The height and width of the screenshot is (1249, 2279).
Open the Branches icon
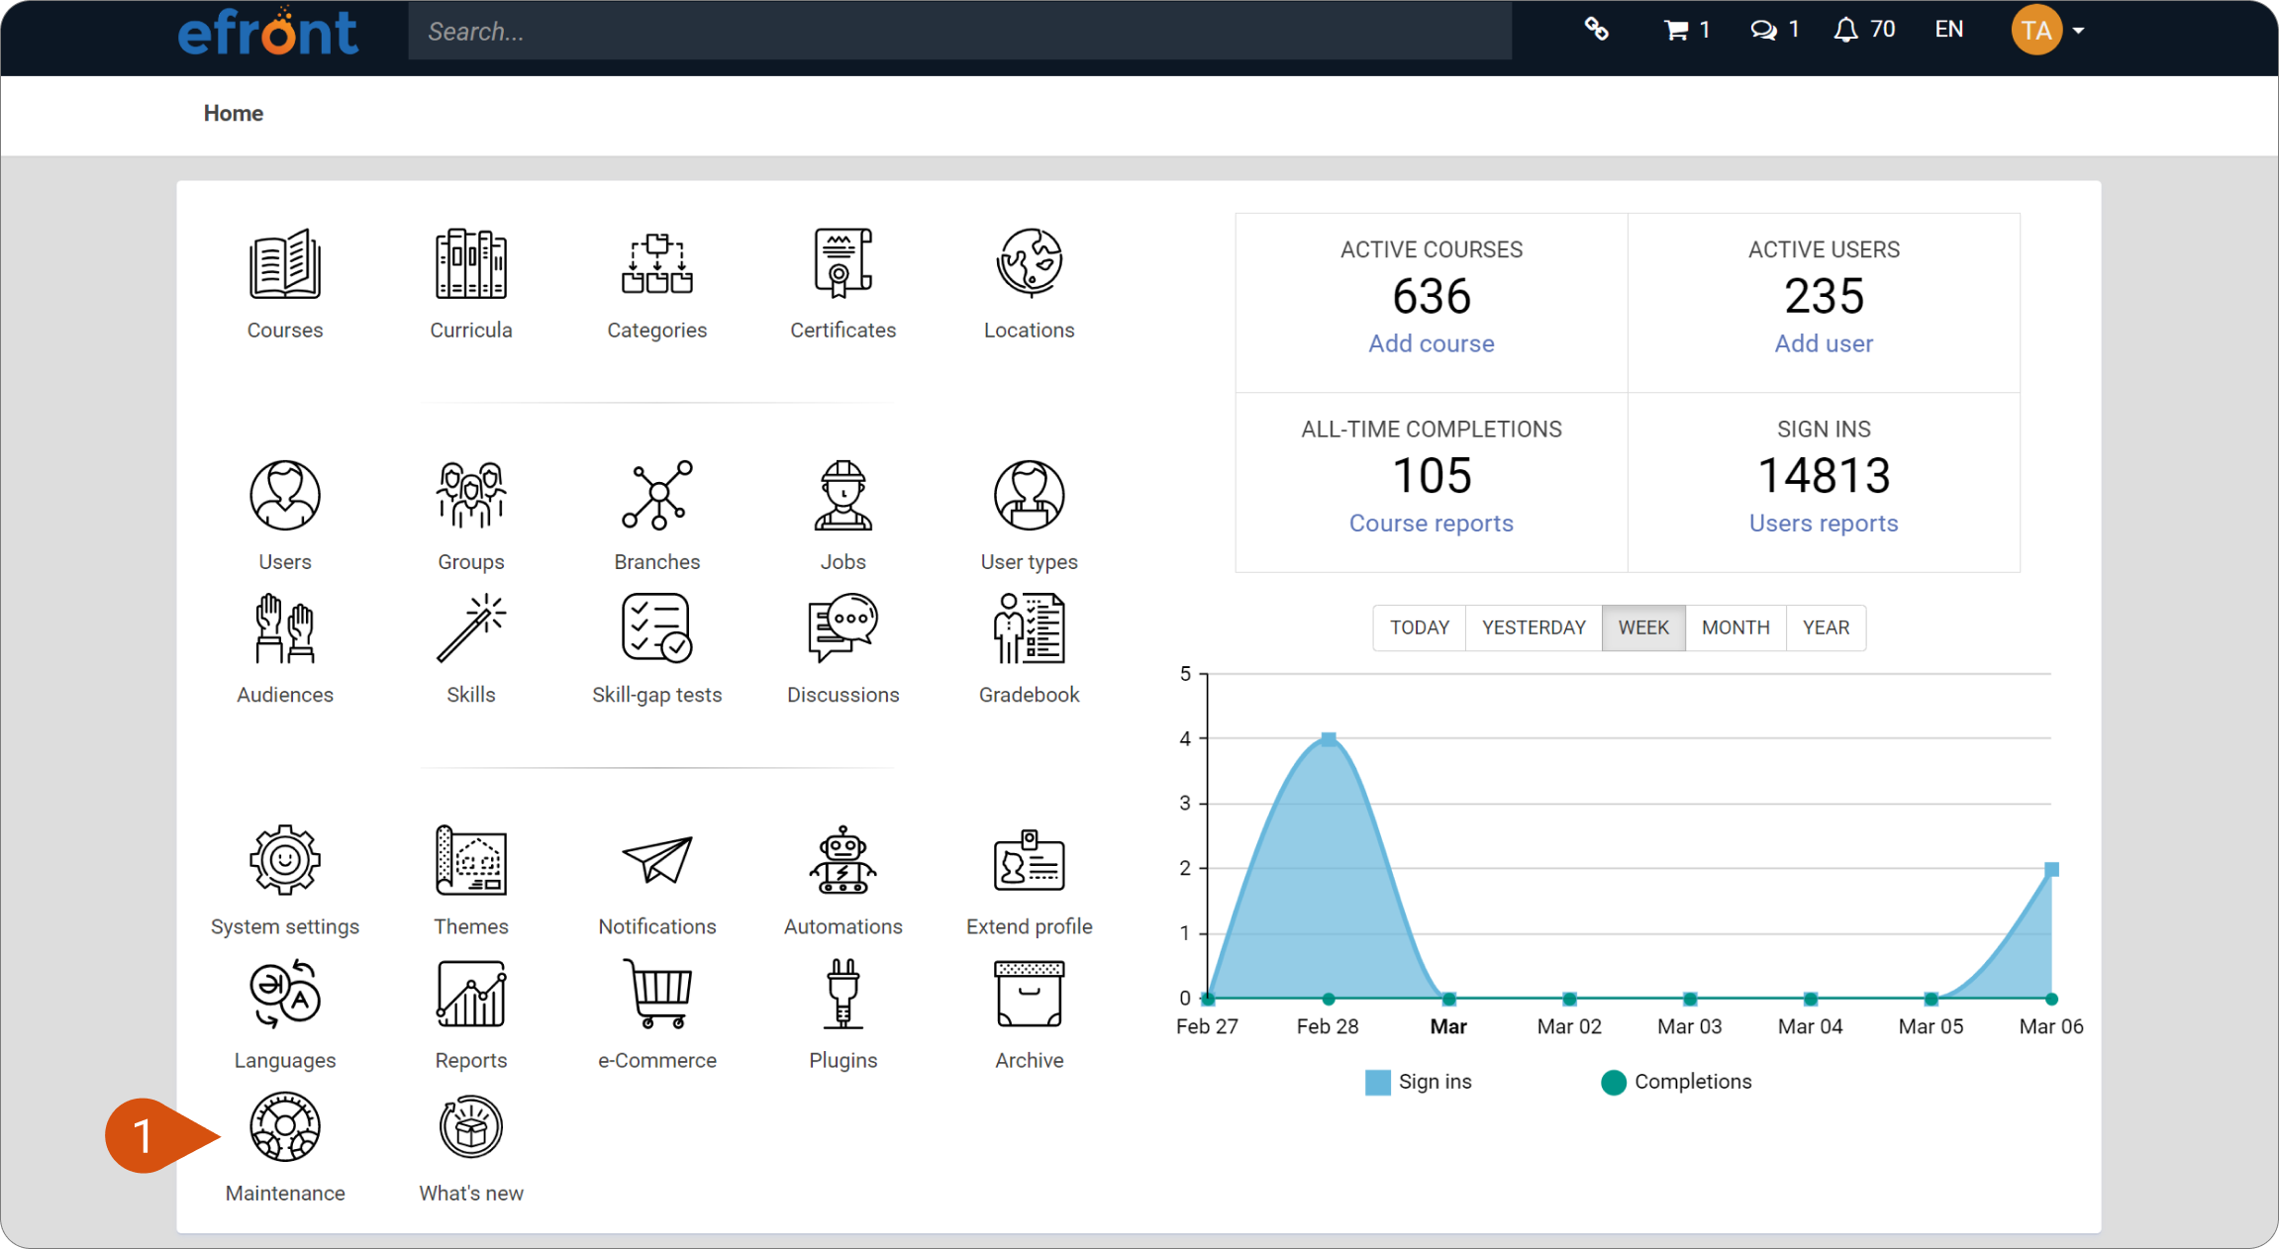[x=657, y=496]
